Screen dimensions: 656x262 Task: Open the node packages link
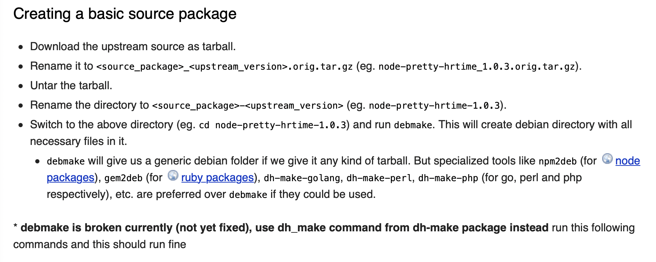(627, 161)
